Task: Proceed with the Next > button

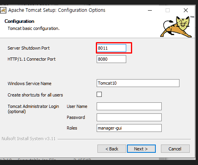Action: 141,149
